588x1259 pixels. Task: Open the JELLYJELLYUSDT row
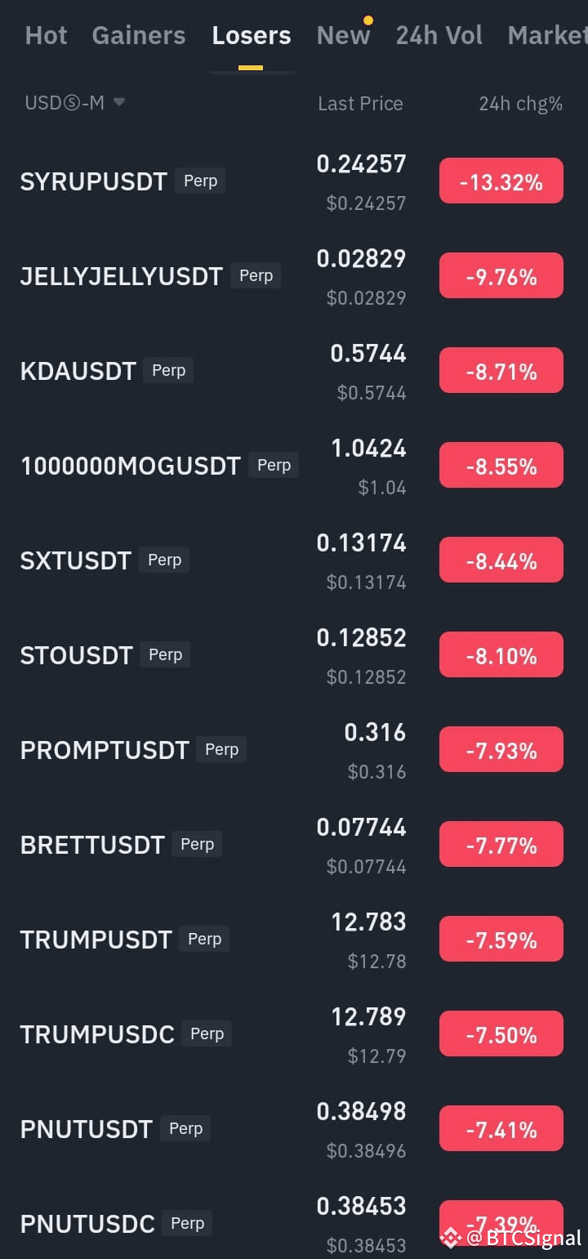pos(294,276)
